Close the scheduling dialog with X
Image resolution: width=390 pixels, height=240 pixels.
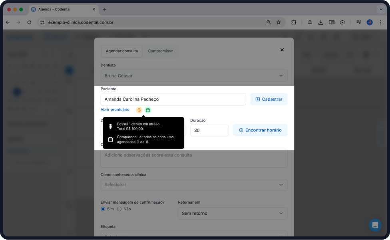282,50
